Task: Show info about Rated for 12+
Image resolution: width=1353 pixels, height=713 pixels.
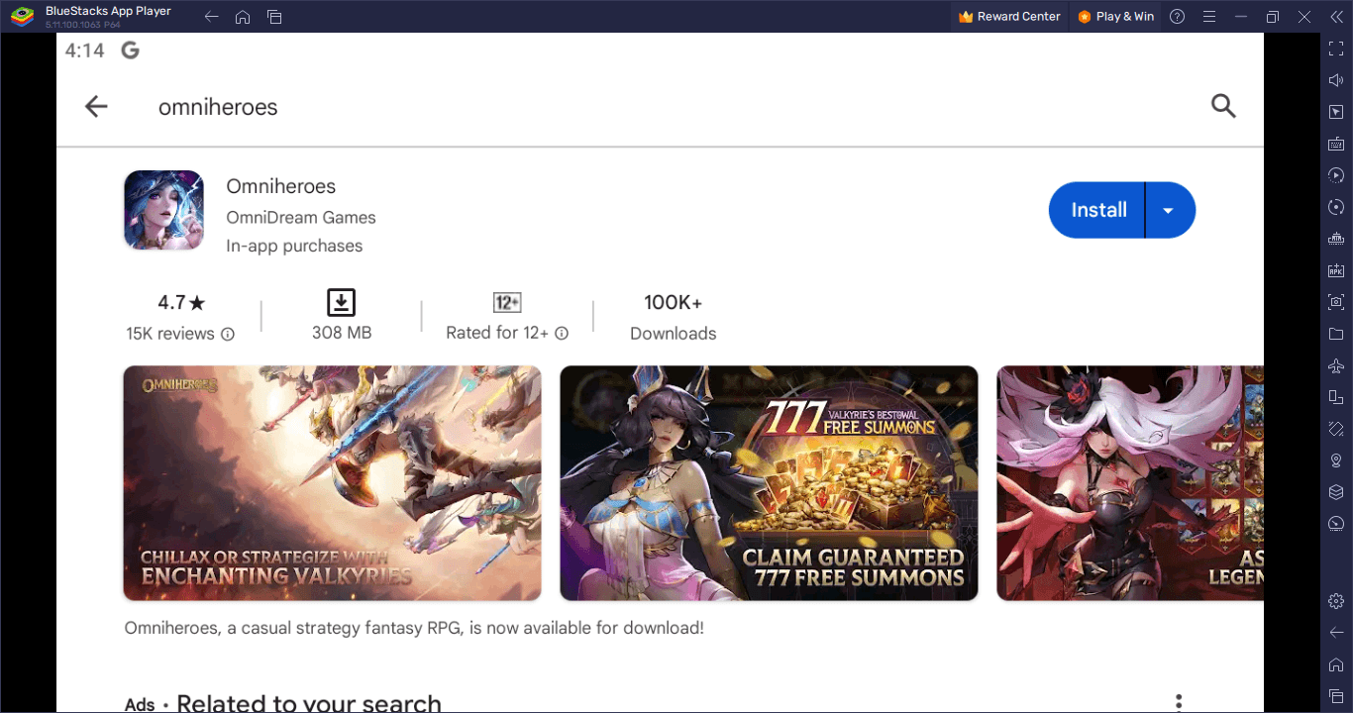Action: pyautogui.click(x=562, y=334)
